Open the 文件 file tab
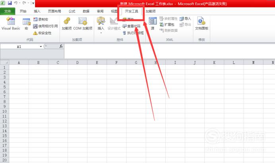This screenshot has width=275, height=163. [8, 11]
